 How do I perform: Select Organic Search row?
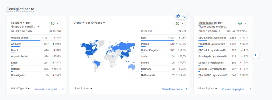pyautogui.click(x=36, y=38)
